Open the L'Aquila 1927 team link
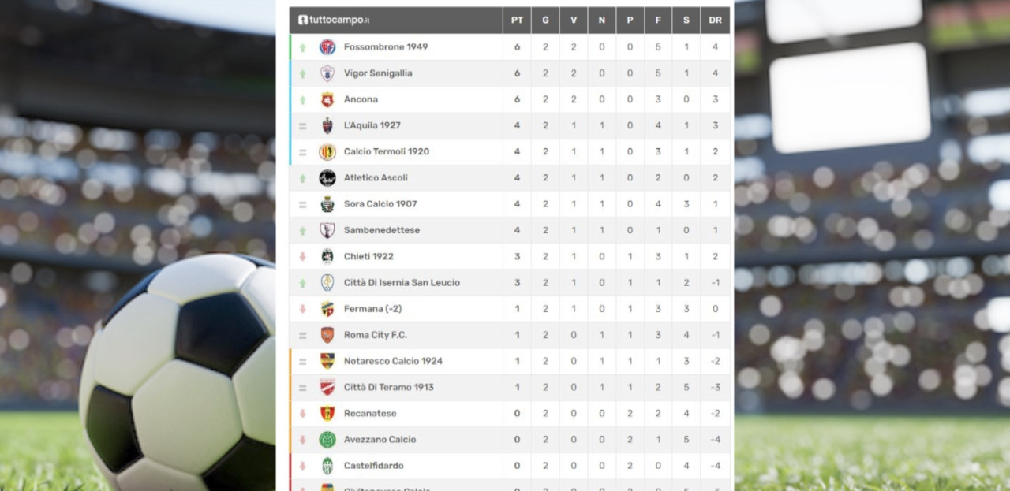This screenshot has width=1010, height=491. click(x=372, y=125)
